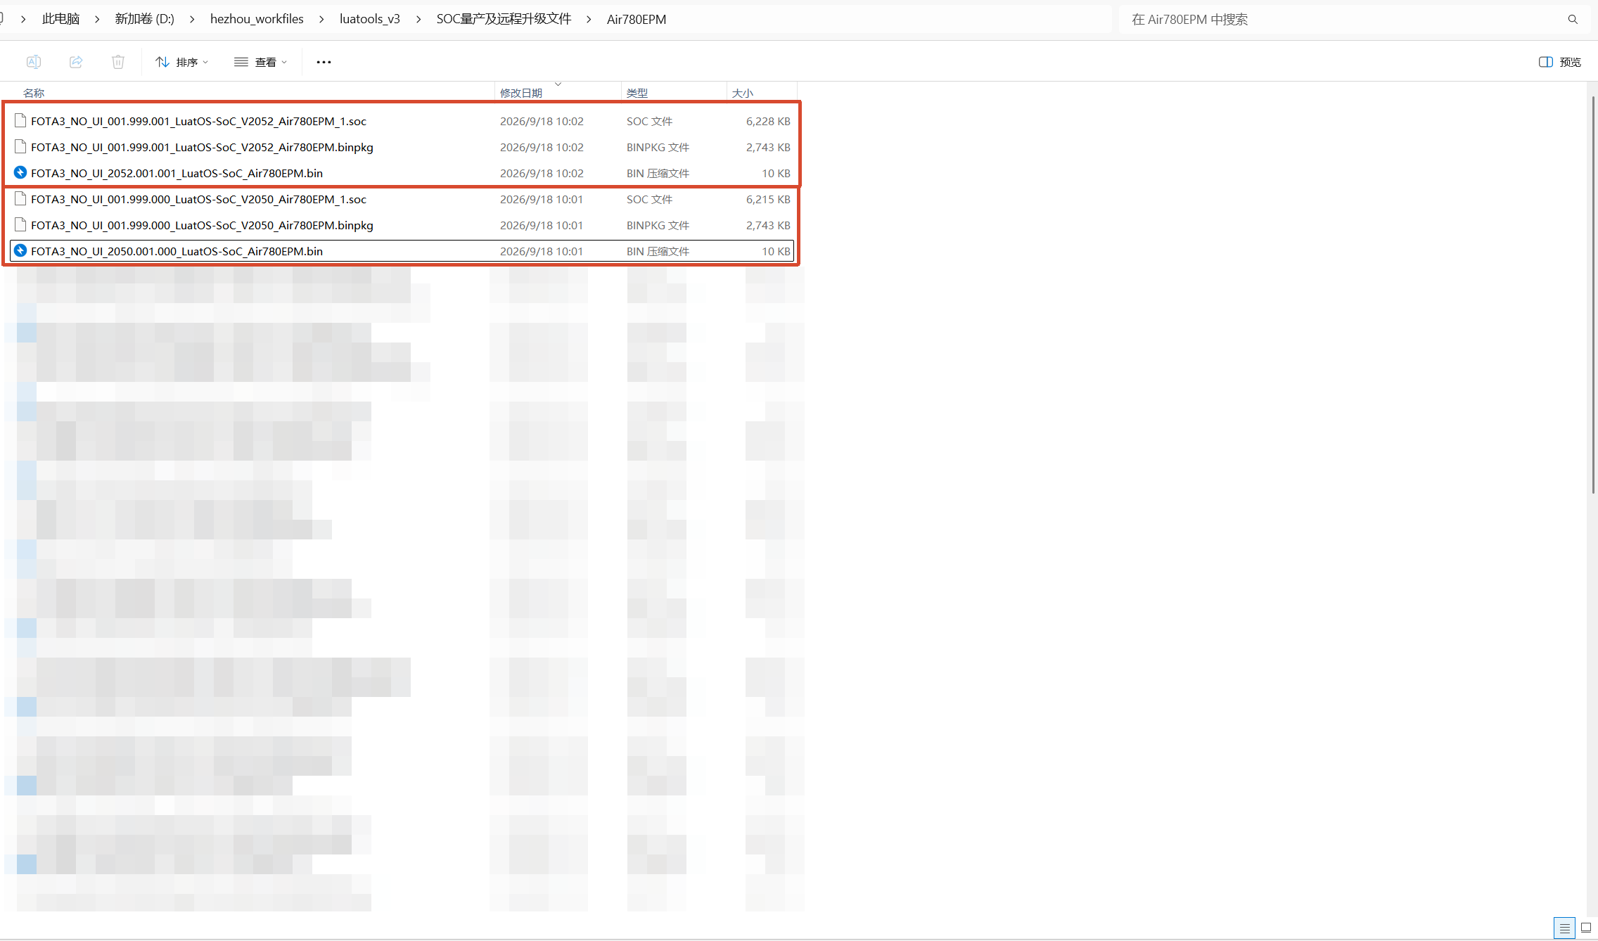Open the 排序 sort dropdown
The height and width of the screenshot is (941, 1598).
click(182, 62)
